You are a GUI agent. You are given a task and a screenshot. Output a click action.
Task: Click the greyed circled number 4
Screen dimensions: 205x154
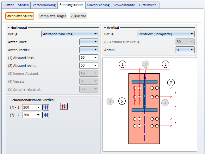point(165,102)
